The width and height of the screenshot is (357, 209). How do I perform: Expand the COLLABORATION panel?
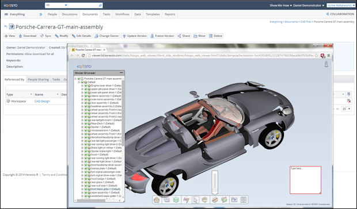[x=340, y=14]
